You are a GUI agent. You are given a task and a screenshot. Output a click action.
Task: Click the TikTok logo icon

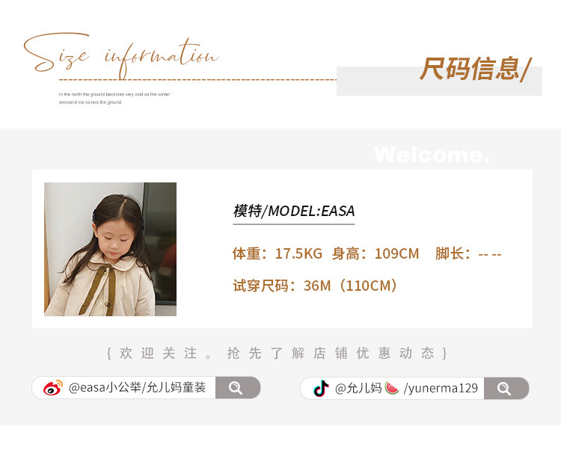click(x=321, y=388)
